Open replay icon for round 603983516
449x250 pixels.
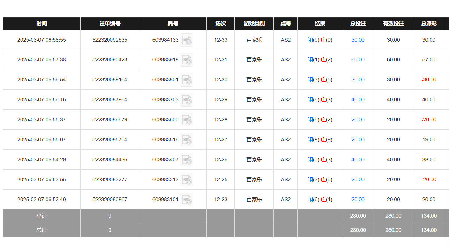(187, 140)
